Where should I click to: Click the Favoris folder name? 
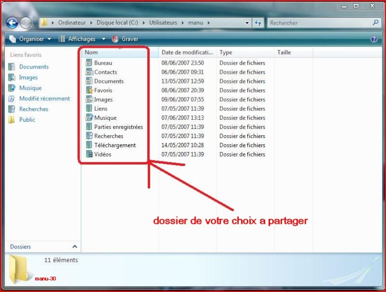(x=103, y=90)
